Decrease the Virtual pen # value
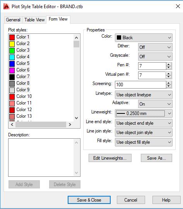The image size is (183, 209). tap(169, 77)
